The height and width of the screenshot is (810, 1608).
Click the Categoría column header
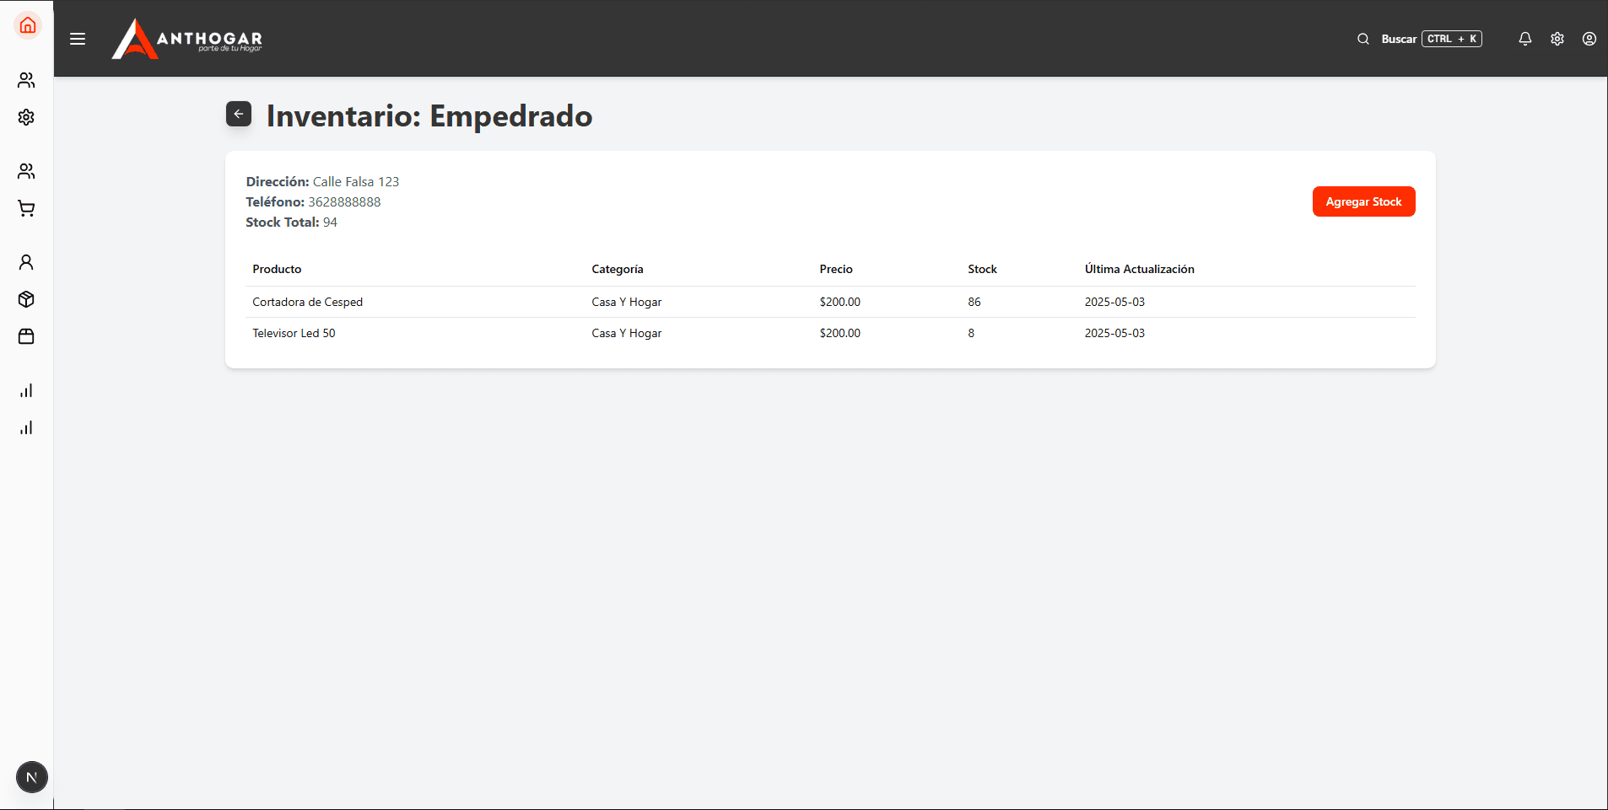[618, 269]
